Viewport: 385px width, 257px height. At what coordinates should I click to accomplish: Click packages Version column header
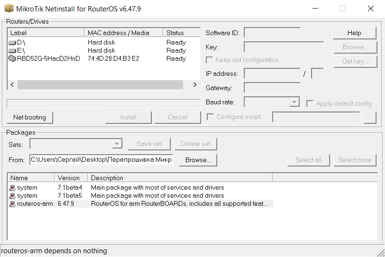pyautogui.click(x=71, y=178)
